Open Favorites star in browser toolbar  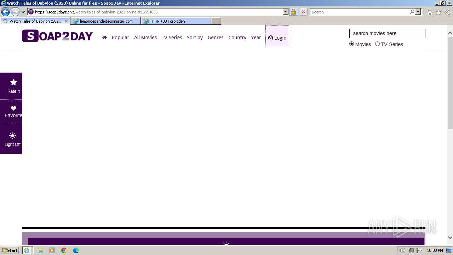(438, 12)
